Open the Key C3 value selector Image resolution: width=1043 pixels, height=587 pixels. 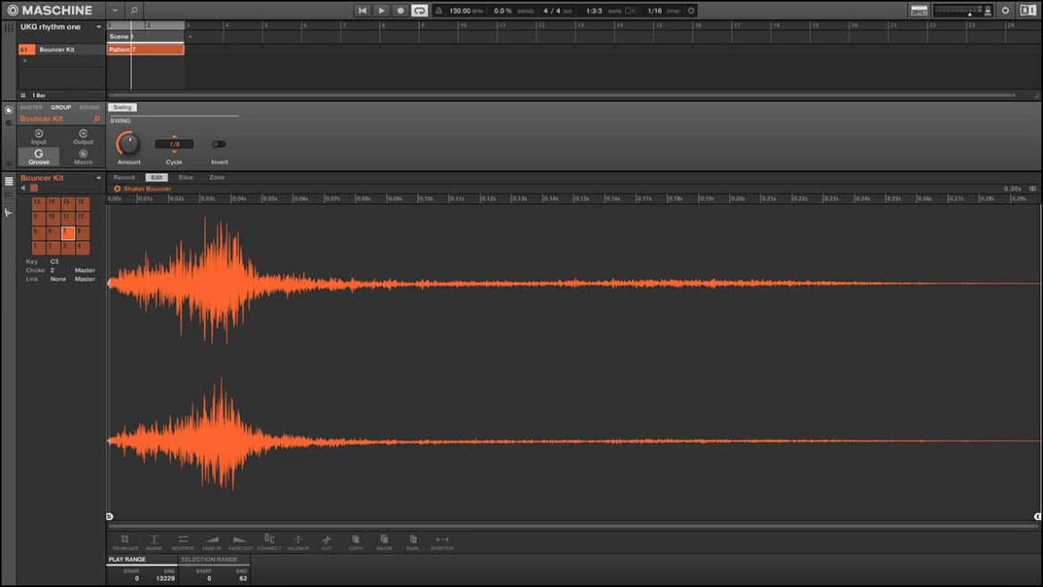tap(54, 261)
